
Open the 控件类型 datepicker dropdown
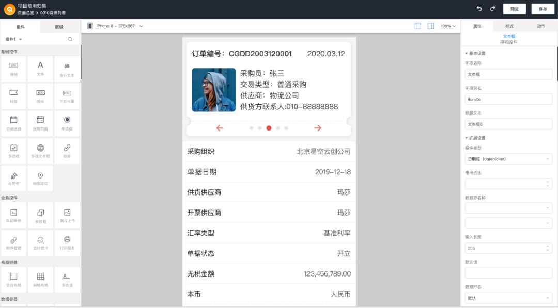[508, 159]
